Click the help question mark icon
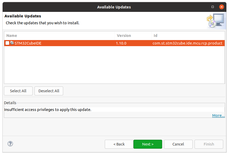The height and width of the screenshot is (155, 229). 10,144
